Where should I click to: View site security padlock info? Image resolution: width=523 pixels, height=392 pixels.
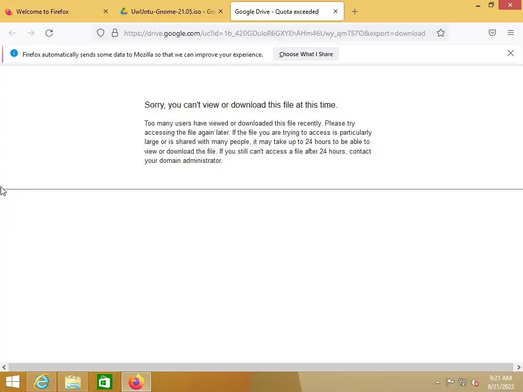coord(115,33)
